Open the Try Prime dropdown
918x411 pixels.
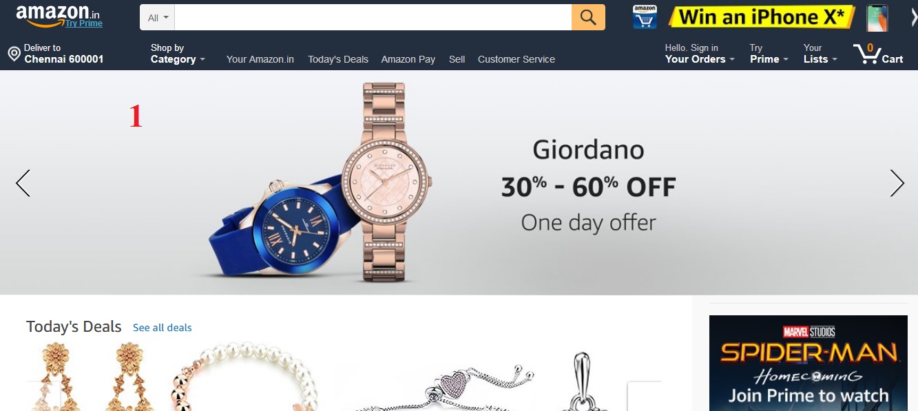coord(769,54)
